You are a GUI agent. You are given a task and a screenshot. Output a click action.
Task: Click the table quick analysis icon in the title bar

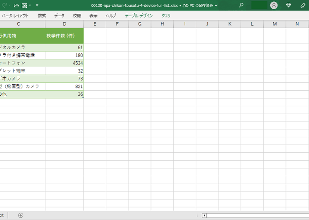point(24,5)
